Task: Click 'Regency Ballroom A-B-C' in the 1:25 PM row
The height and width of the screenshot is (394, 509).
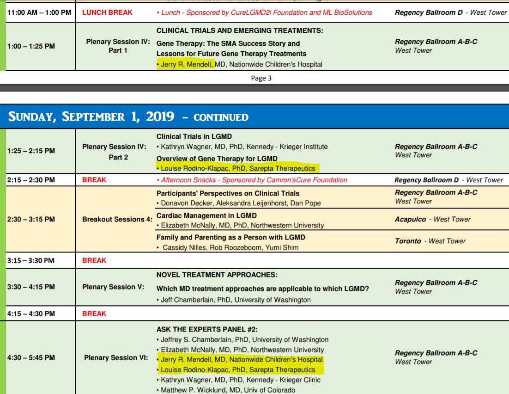Action: coord(436,147)
